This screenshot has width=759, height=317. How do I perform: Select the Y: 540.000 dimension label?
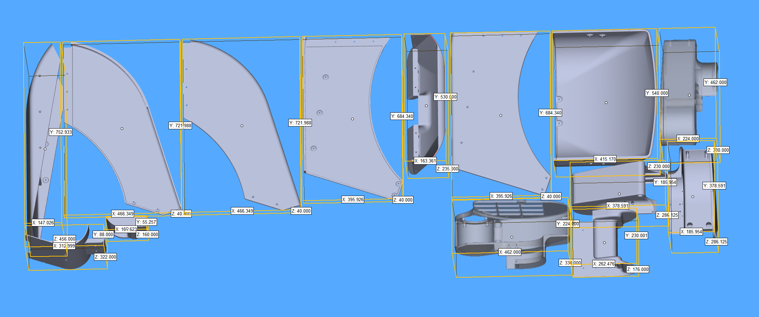click(657, 93)
